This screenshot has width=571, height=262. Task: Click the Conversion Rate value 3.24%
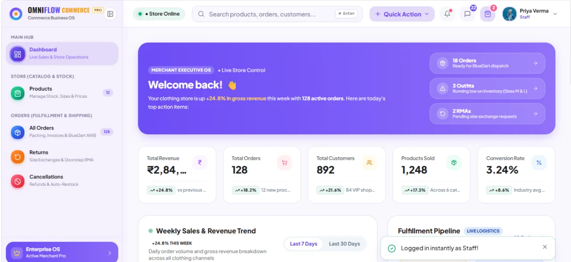[x=502, y=170]
